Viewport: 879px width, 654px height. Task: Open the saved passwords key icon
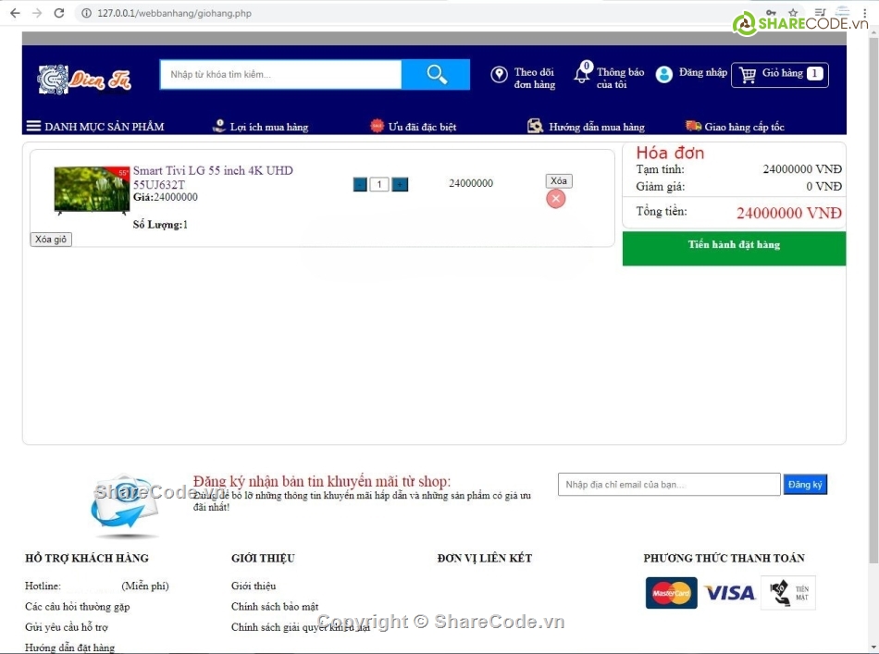coord(772,12)
